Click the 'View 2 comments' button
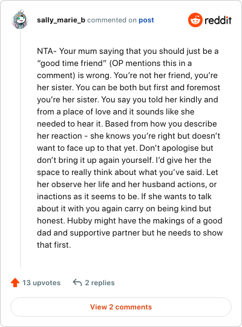The image size is (242, 327). (121, 307)
